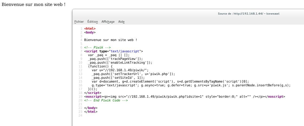Open the Fichier menu

(79, 22)
